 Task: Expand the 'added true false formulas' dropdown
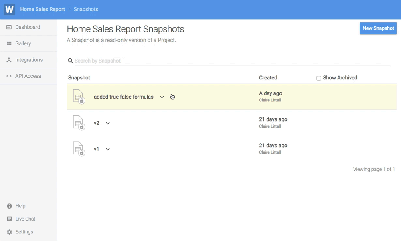pyautogui.click(x=162, y=97)
